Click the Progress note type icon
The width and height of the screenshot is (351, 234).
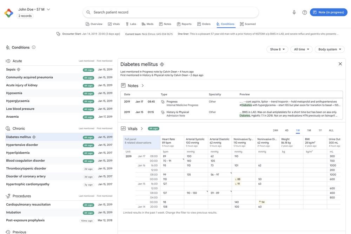coord(163,102)
